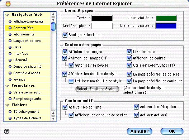This screenshot has height=140, width=189.
Task: Collapse the Navigateur Web section
Action: (x=8, y=15)
